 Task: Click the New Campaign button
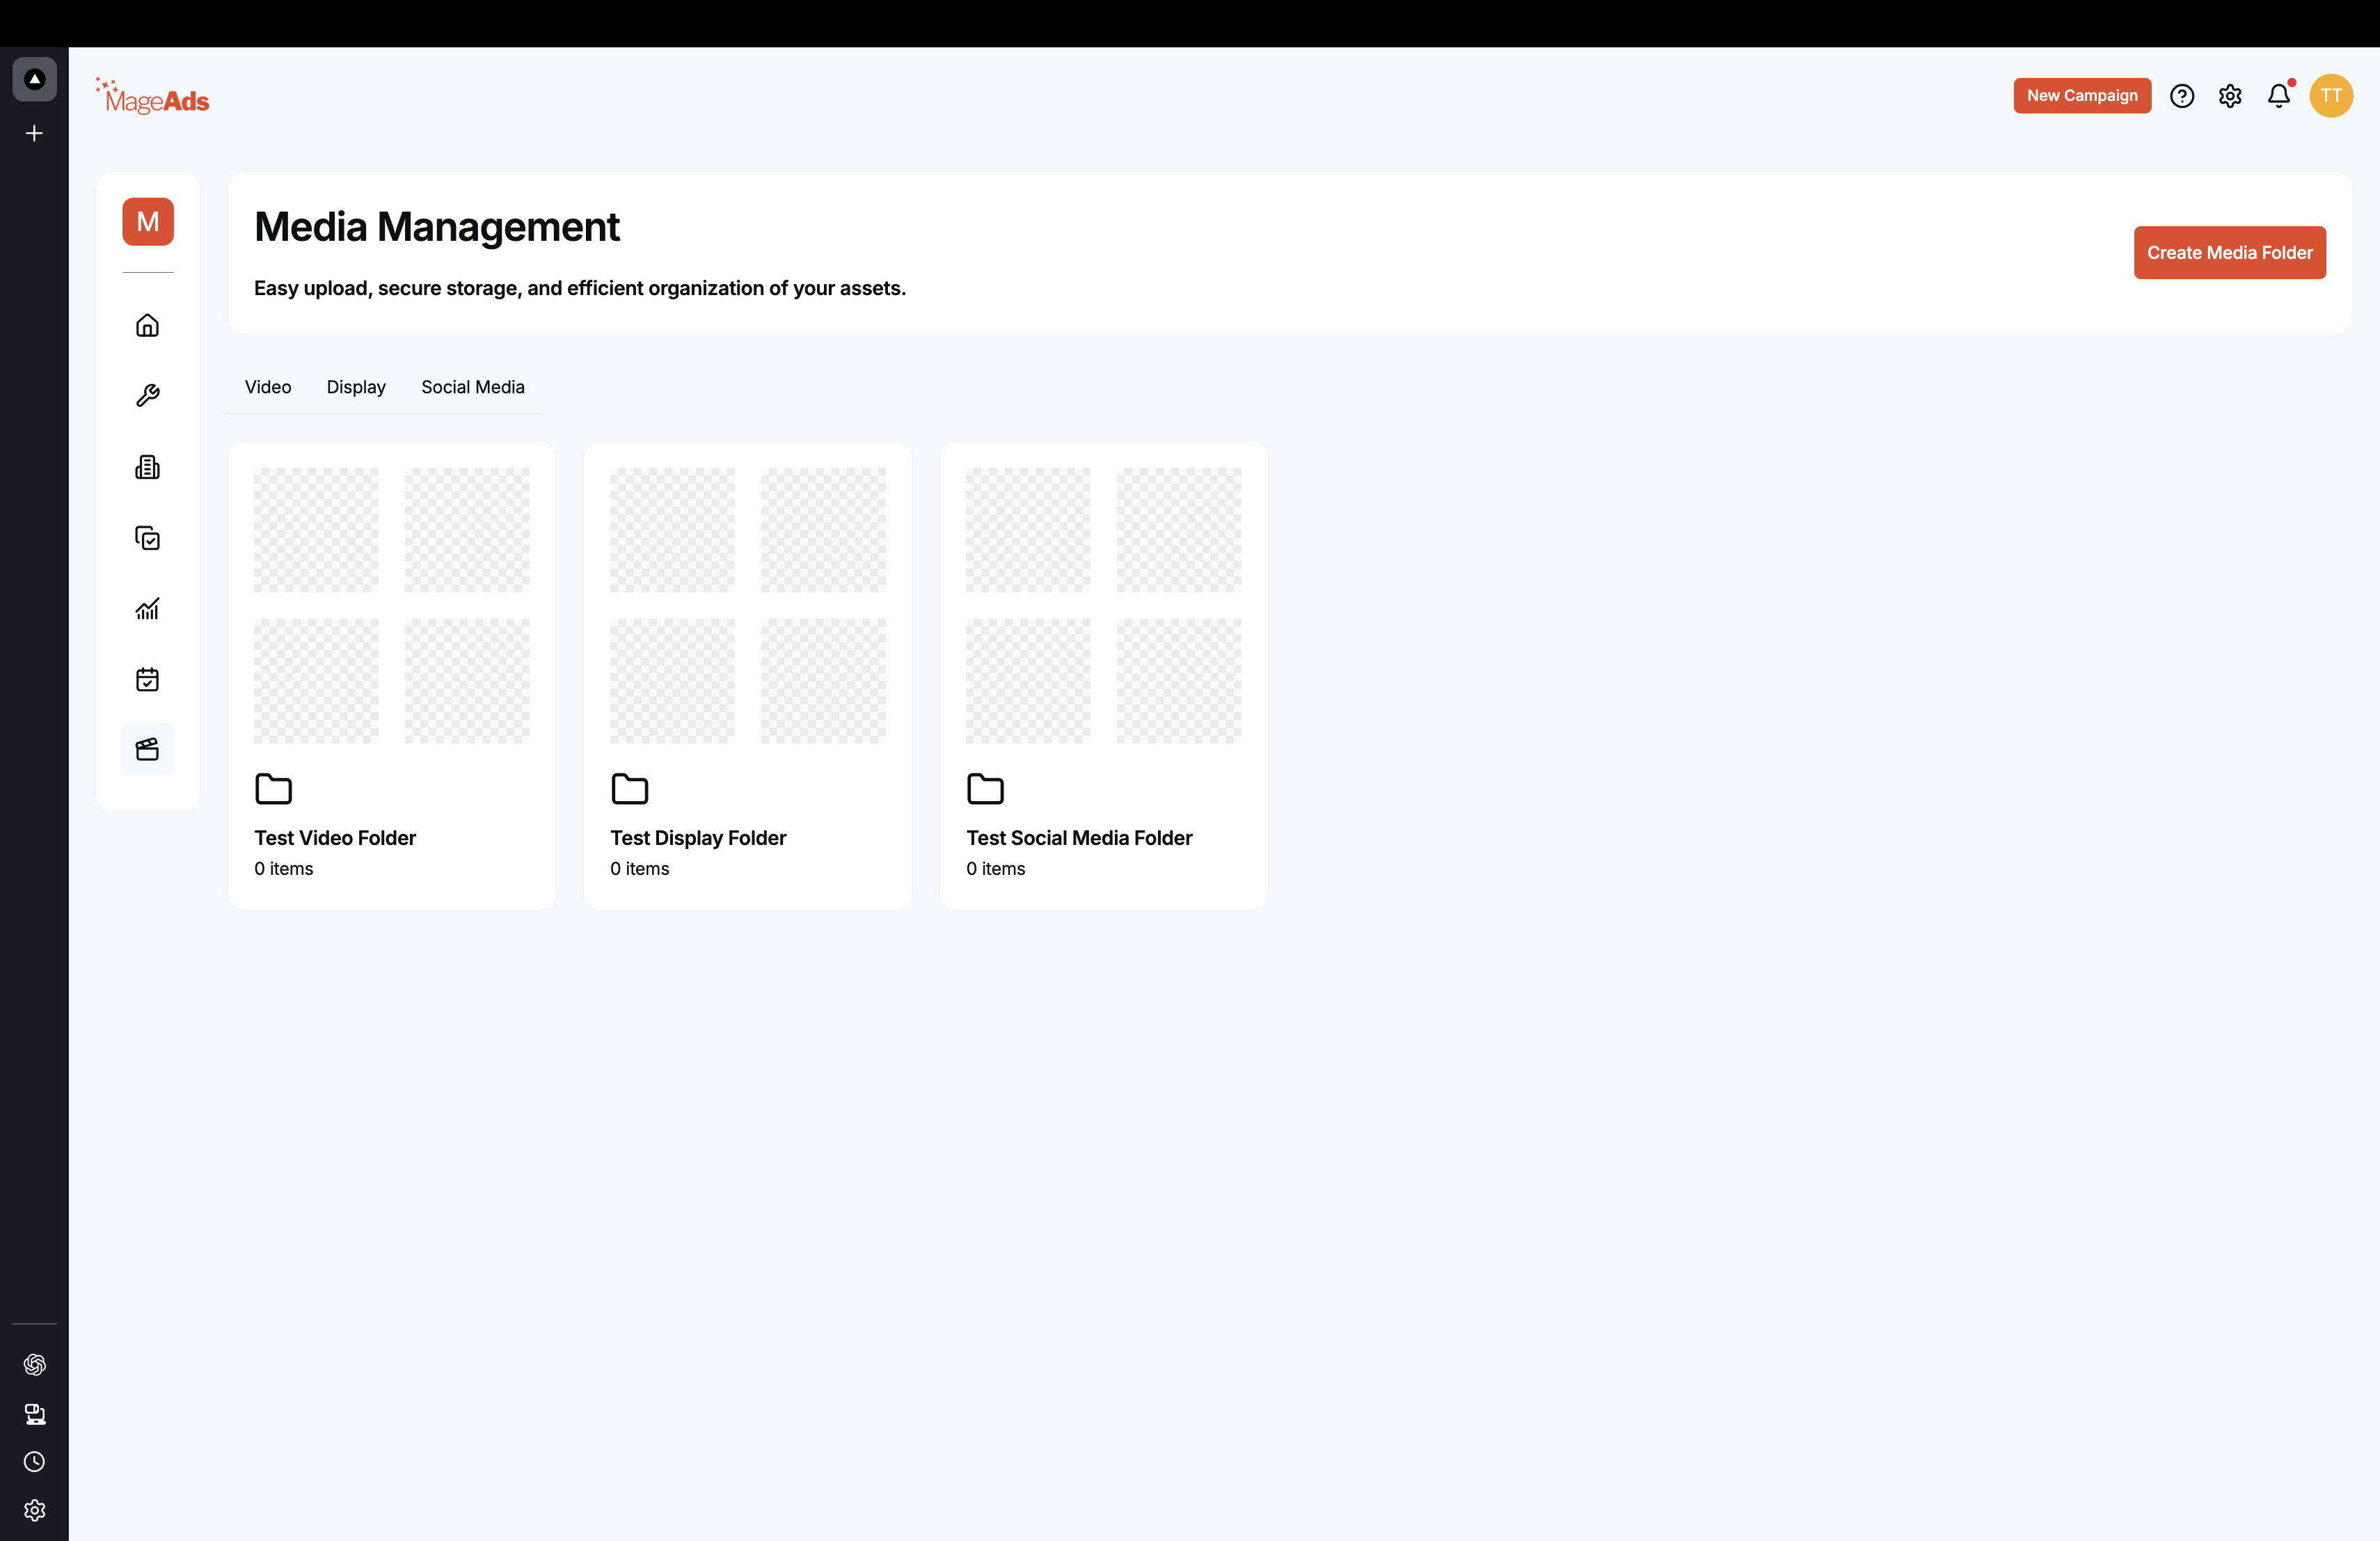[2082, 96]
